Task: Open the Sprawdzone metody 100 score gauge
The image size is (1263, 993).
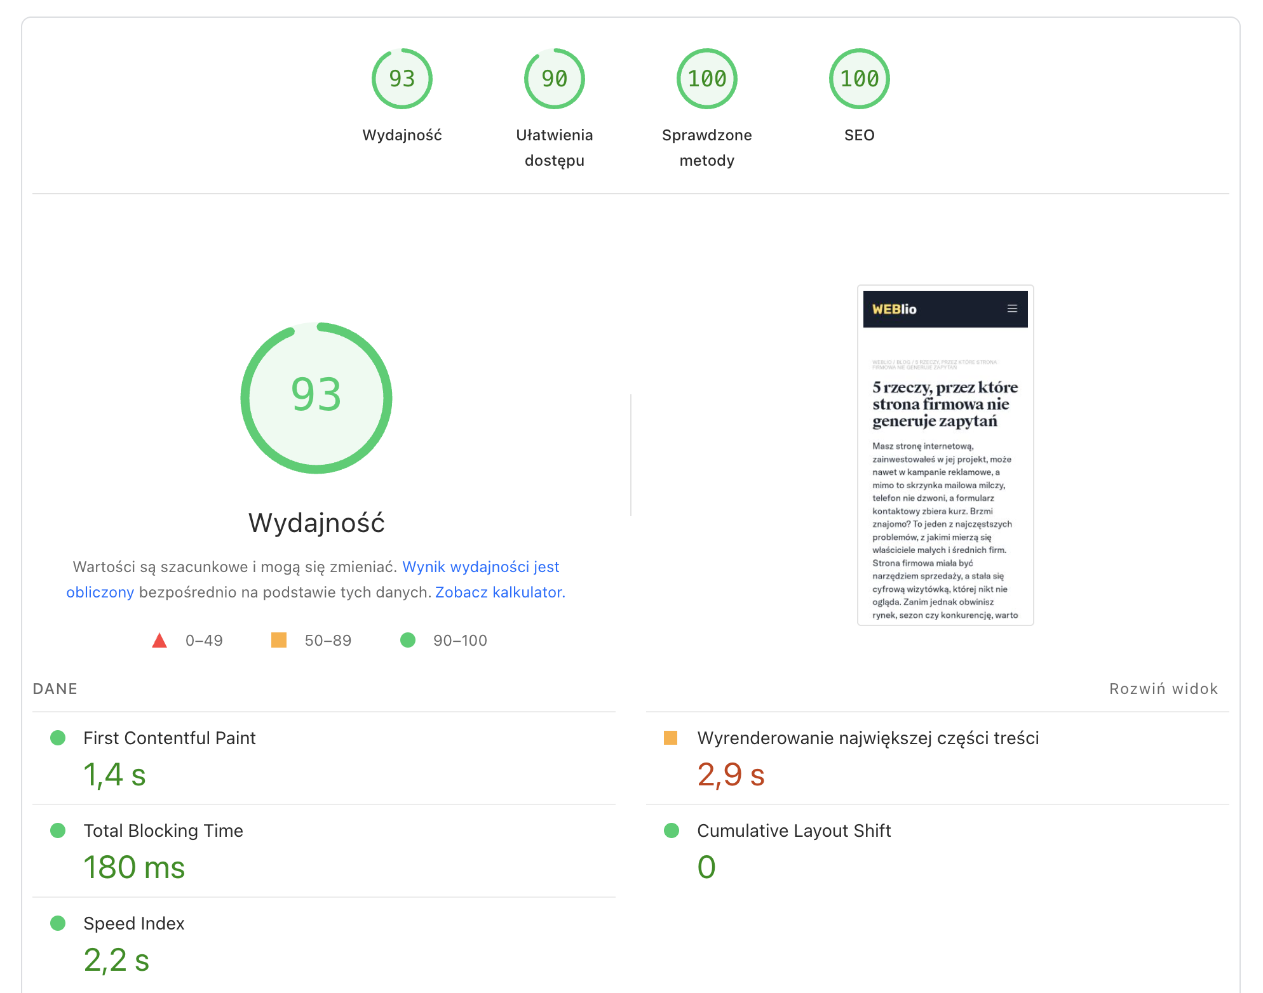Action: [x=706, y=79]
